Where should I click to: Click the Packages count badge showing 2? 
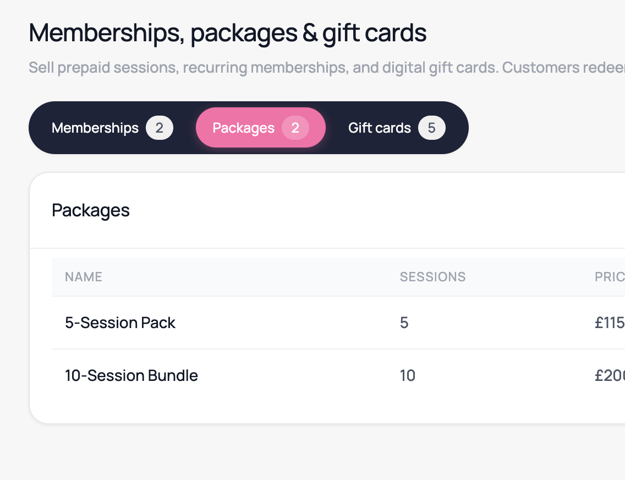(x=295, y=128)
